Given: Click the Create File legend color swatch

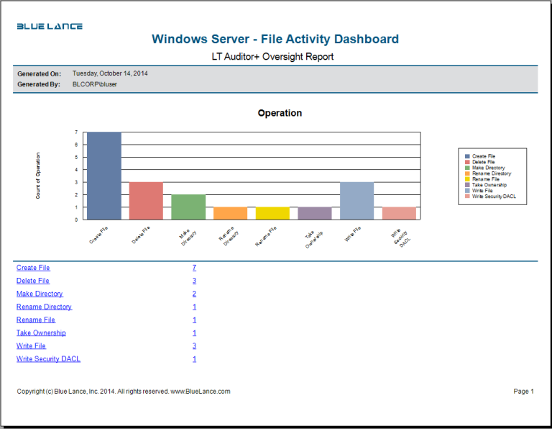Looking at the screenshot, I should pos(467,156).
